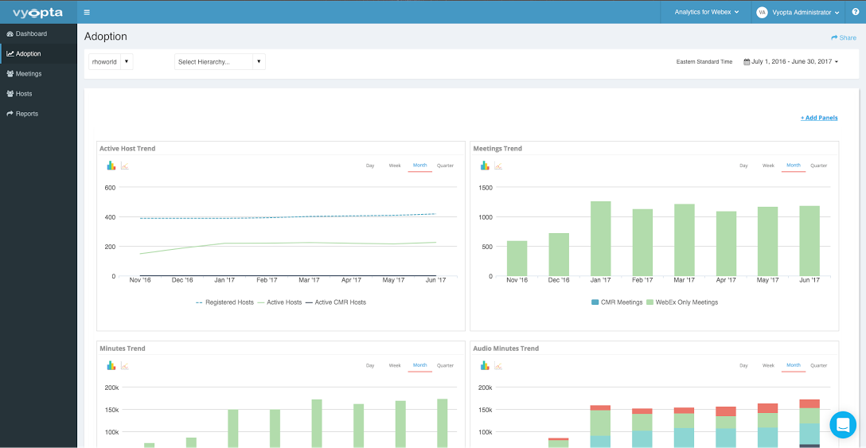
Task: Toggle CMR Meetings legend series
Action: pyautogui.click(x=617, y=302)
